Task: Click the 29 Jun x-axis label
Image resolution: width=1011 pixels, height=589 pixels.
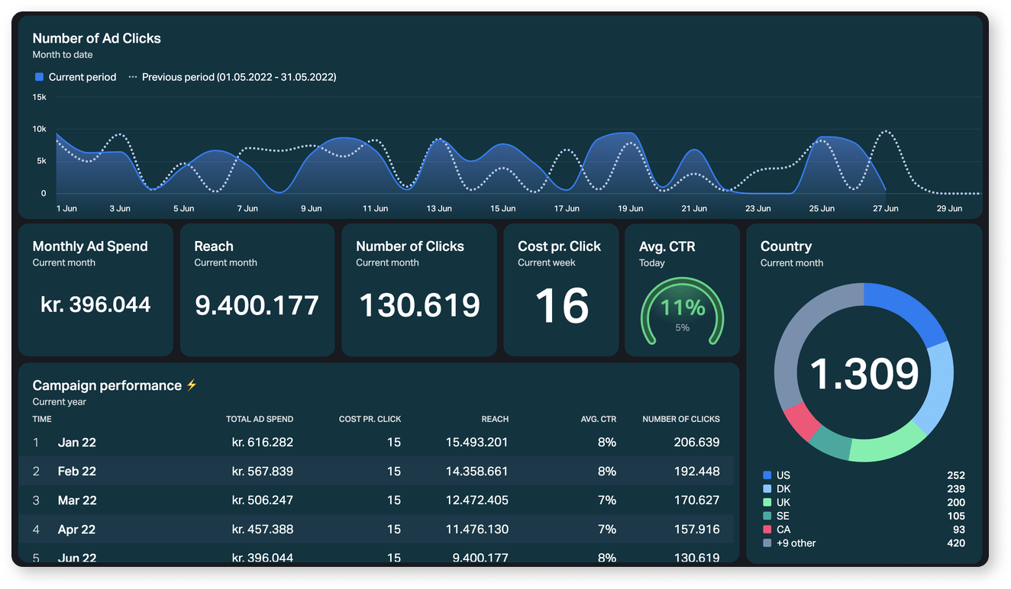Action: tap(949, 208)
